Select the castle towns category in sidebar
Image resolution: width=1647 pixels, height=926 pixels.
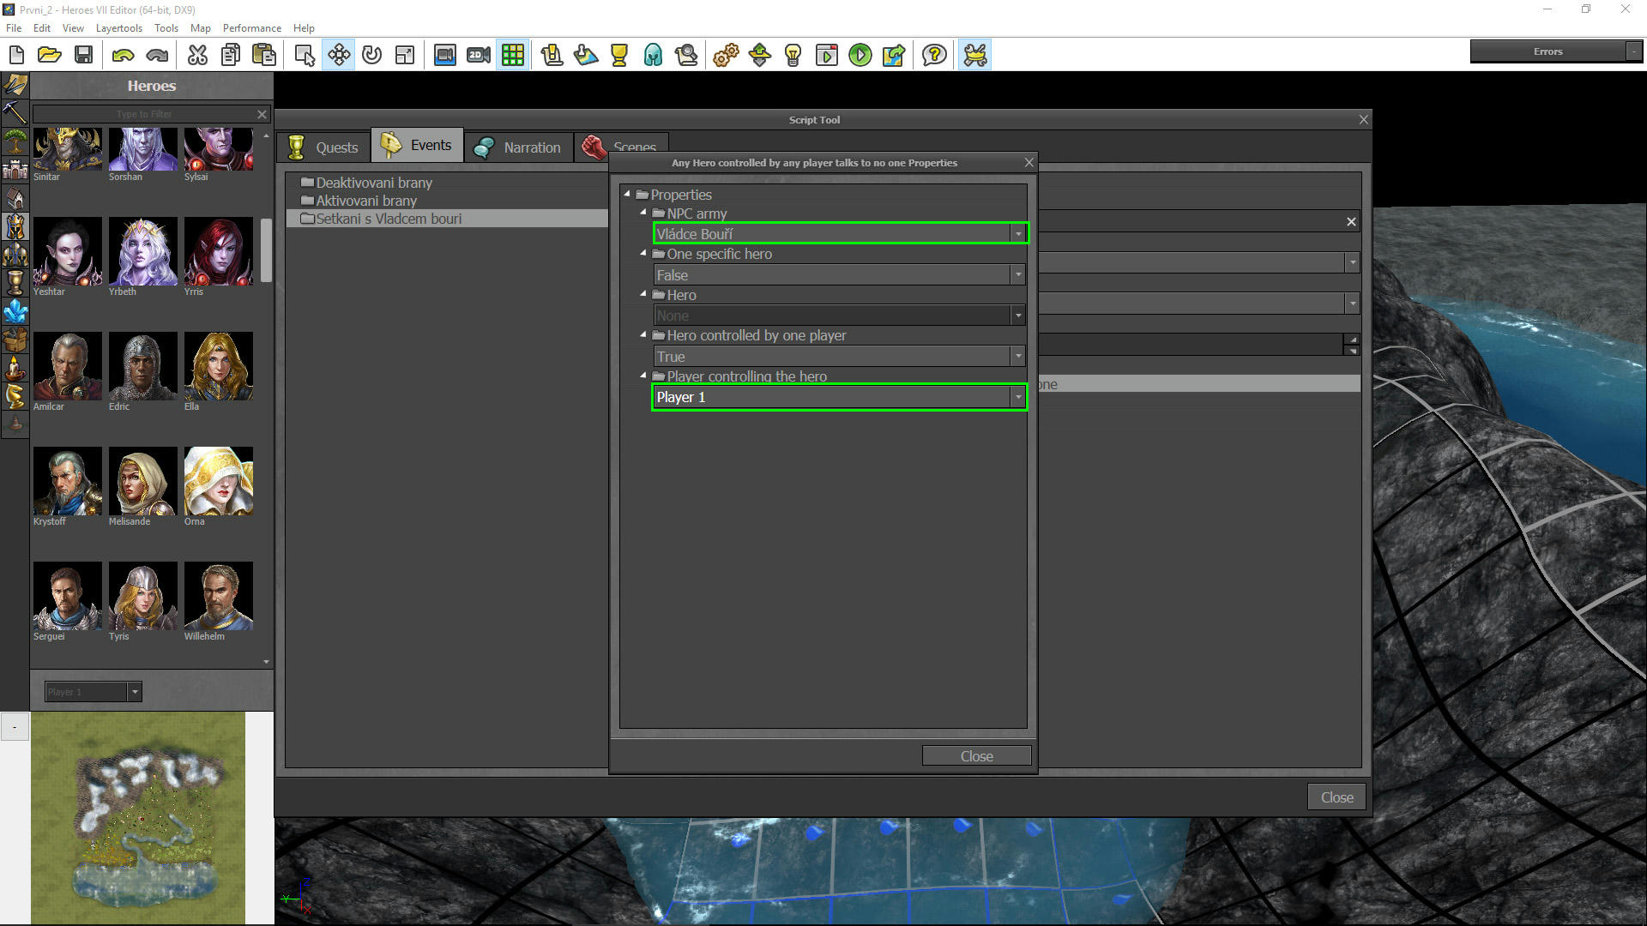15,169
